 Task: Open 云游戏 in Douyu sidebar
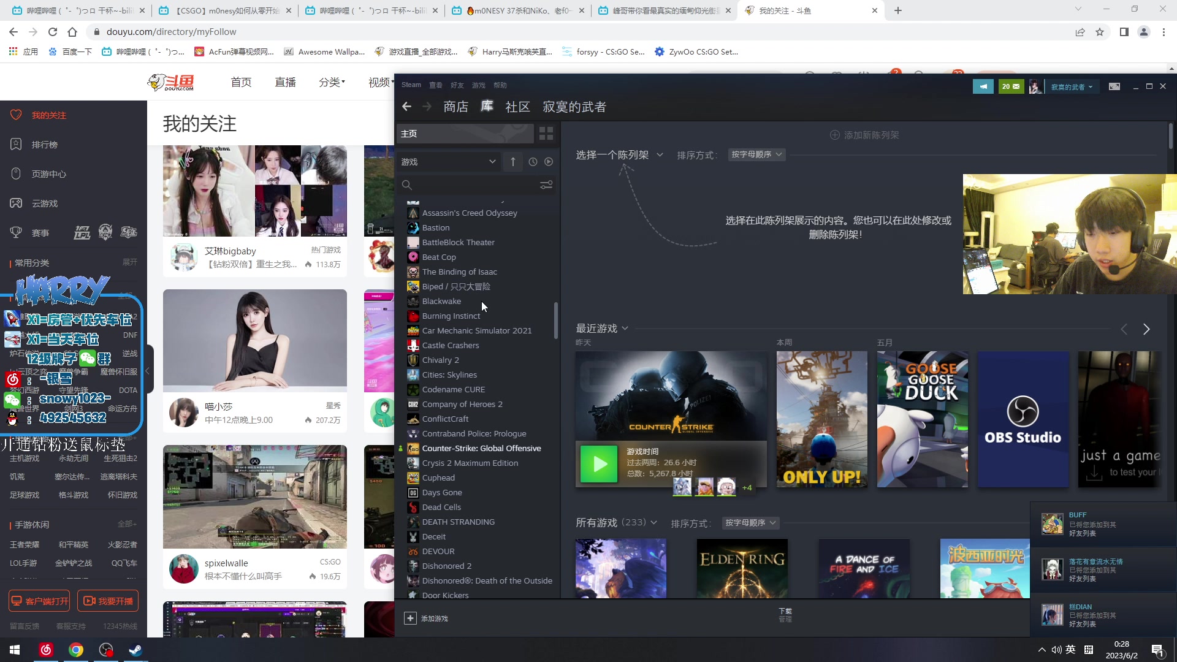coord(45,204)
